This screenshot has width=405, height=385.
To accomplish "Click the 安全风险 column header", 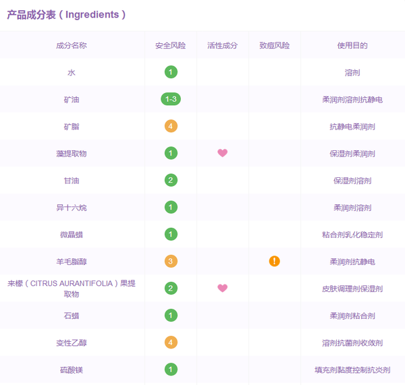I will [x=171, y=46].
